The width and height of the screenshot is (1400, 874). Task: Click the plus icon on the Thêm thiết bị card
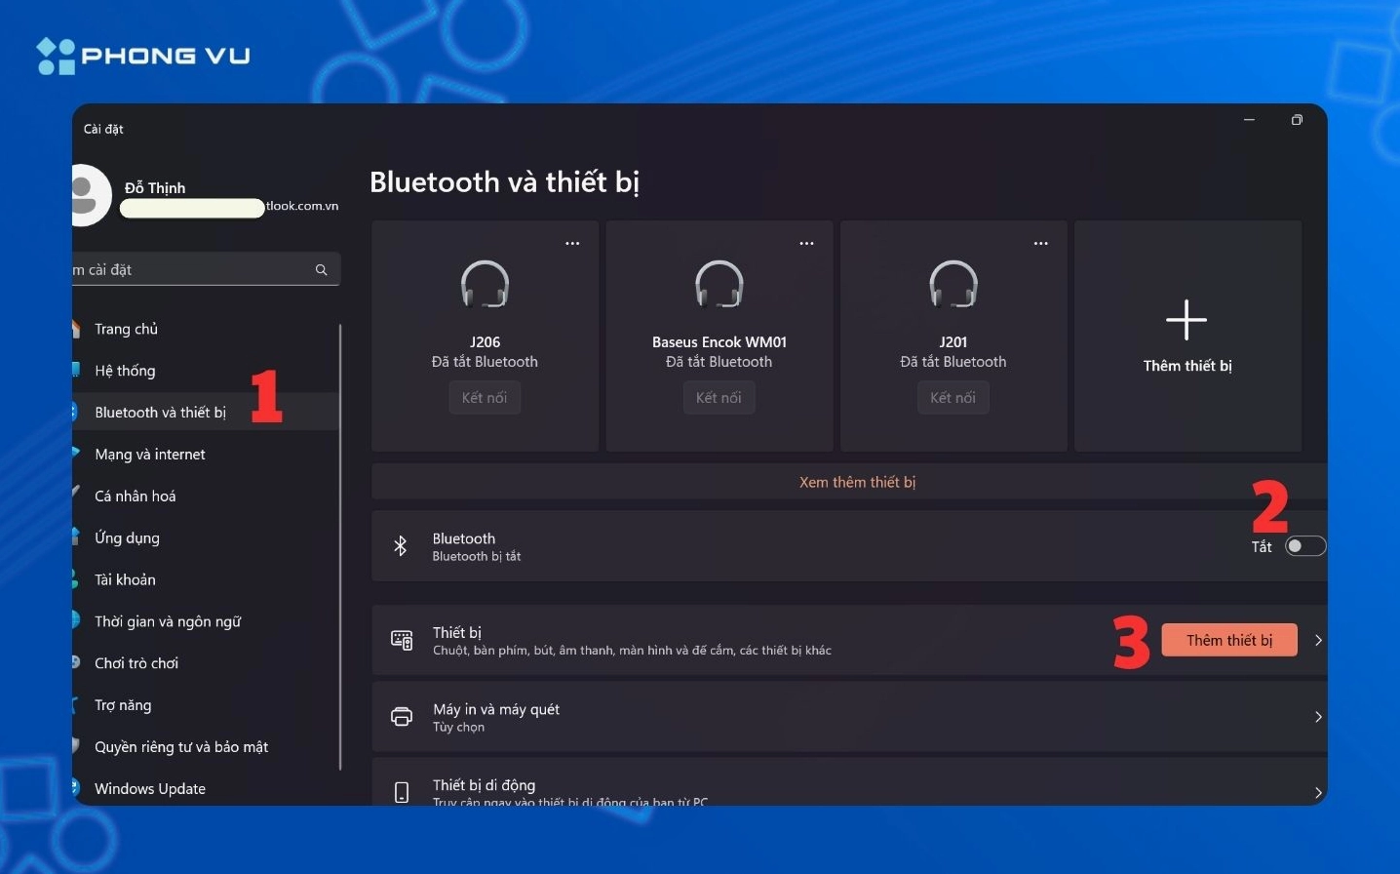[1186, 319]
